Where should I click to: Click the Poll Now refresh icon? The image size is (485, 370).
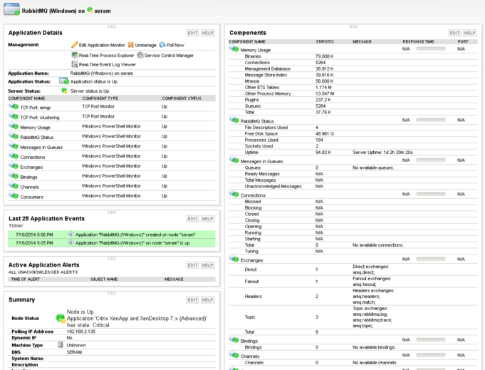[162, 45]
